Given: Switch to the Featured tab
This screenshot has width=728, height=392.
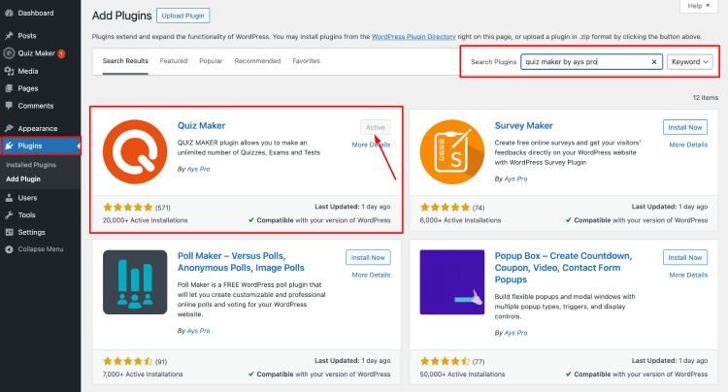Looking at the screenshot, I should [174, 61].
